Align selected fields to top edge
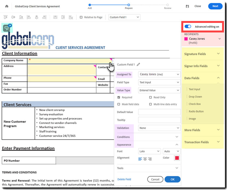This screenshot has height=190, width=227. point(5,17)
